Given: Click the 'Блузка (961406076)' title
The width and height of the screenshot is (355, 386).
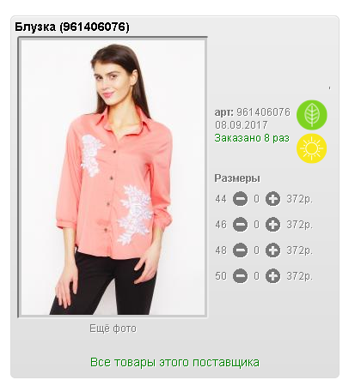Looking at the screenshot, I should [72, 27].
